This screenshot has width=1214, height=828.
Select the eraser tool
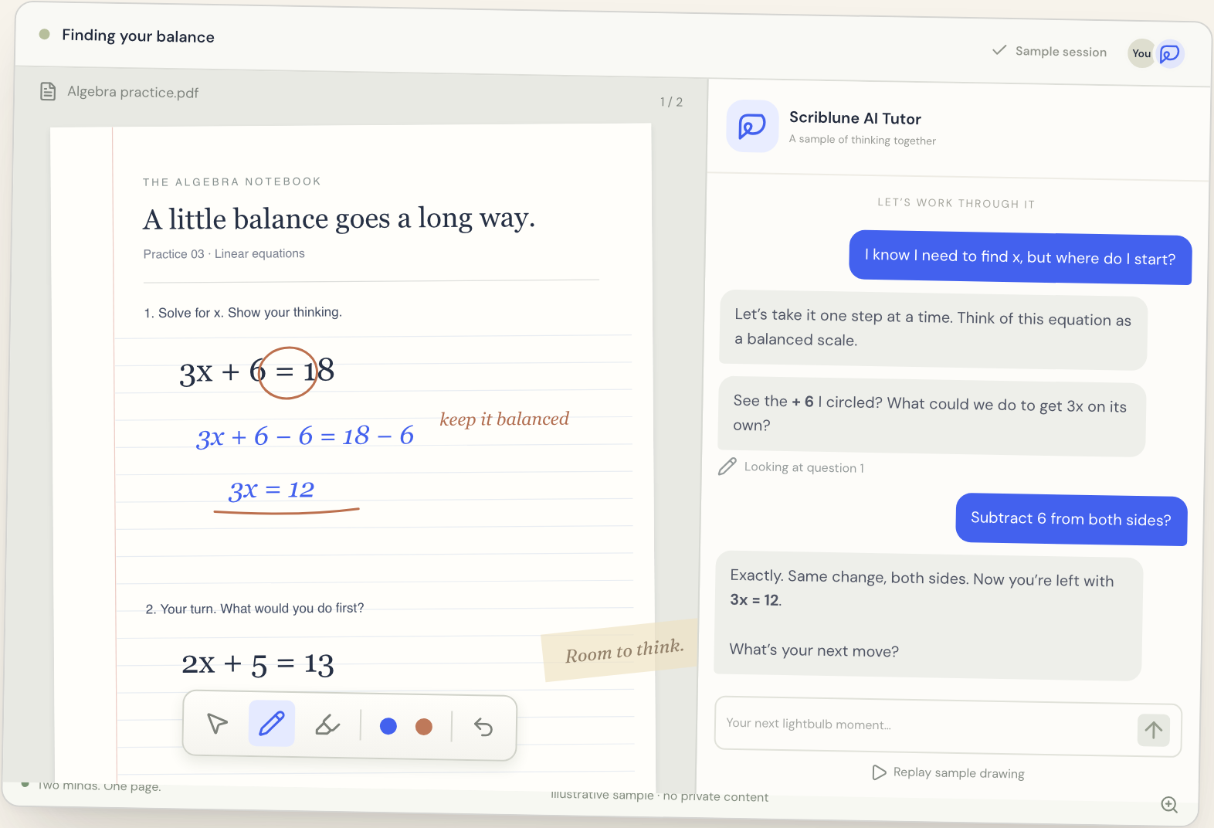(x=327, y=725)
